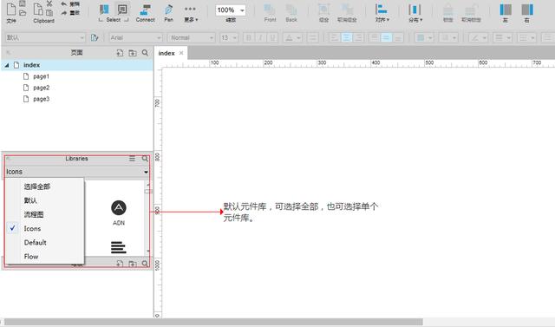The height and width of the screenshot is (327, 555).
Task: Select the intersected selection mode icon
Action: click(x=104, y=10)
